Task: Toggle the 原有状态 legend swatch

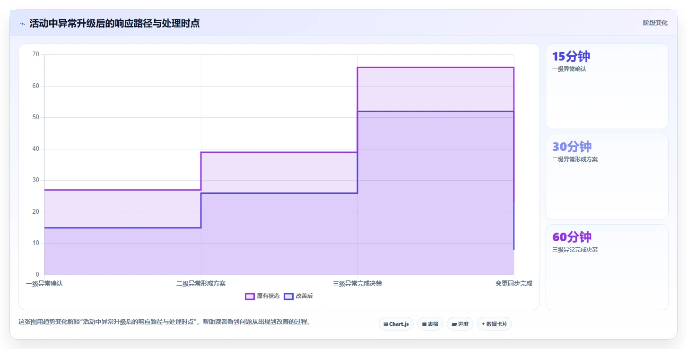Action: click(250, 297)
